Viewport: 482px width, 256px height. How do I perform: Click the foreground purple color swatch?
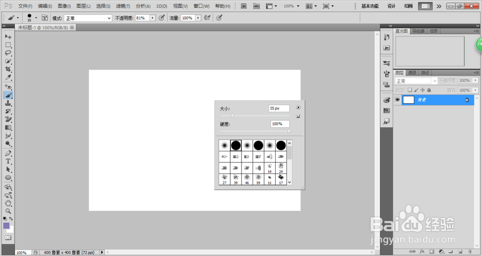pos(6,226)
